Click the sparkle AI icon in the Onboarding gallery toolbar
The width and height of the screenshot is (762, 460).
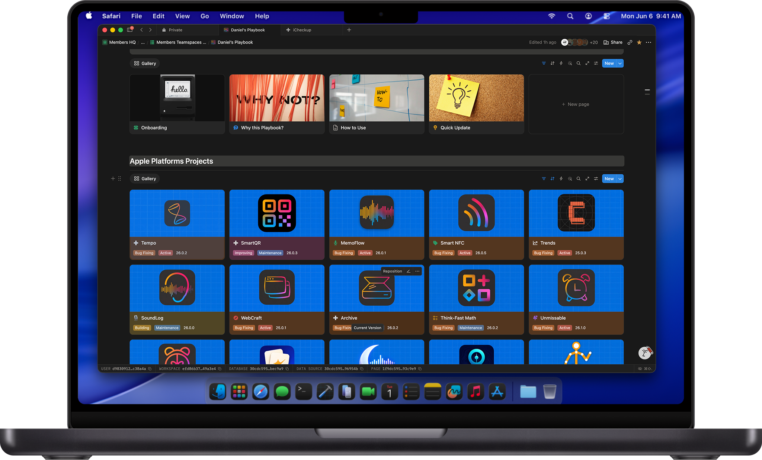pos(570,64)
